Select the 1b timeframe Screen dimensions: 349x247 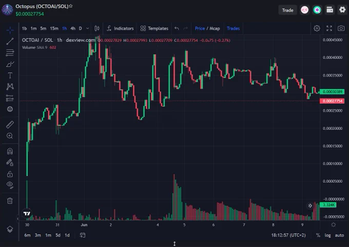[x=24, y=29]
